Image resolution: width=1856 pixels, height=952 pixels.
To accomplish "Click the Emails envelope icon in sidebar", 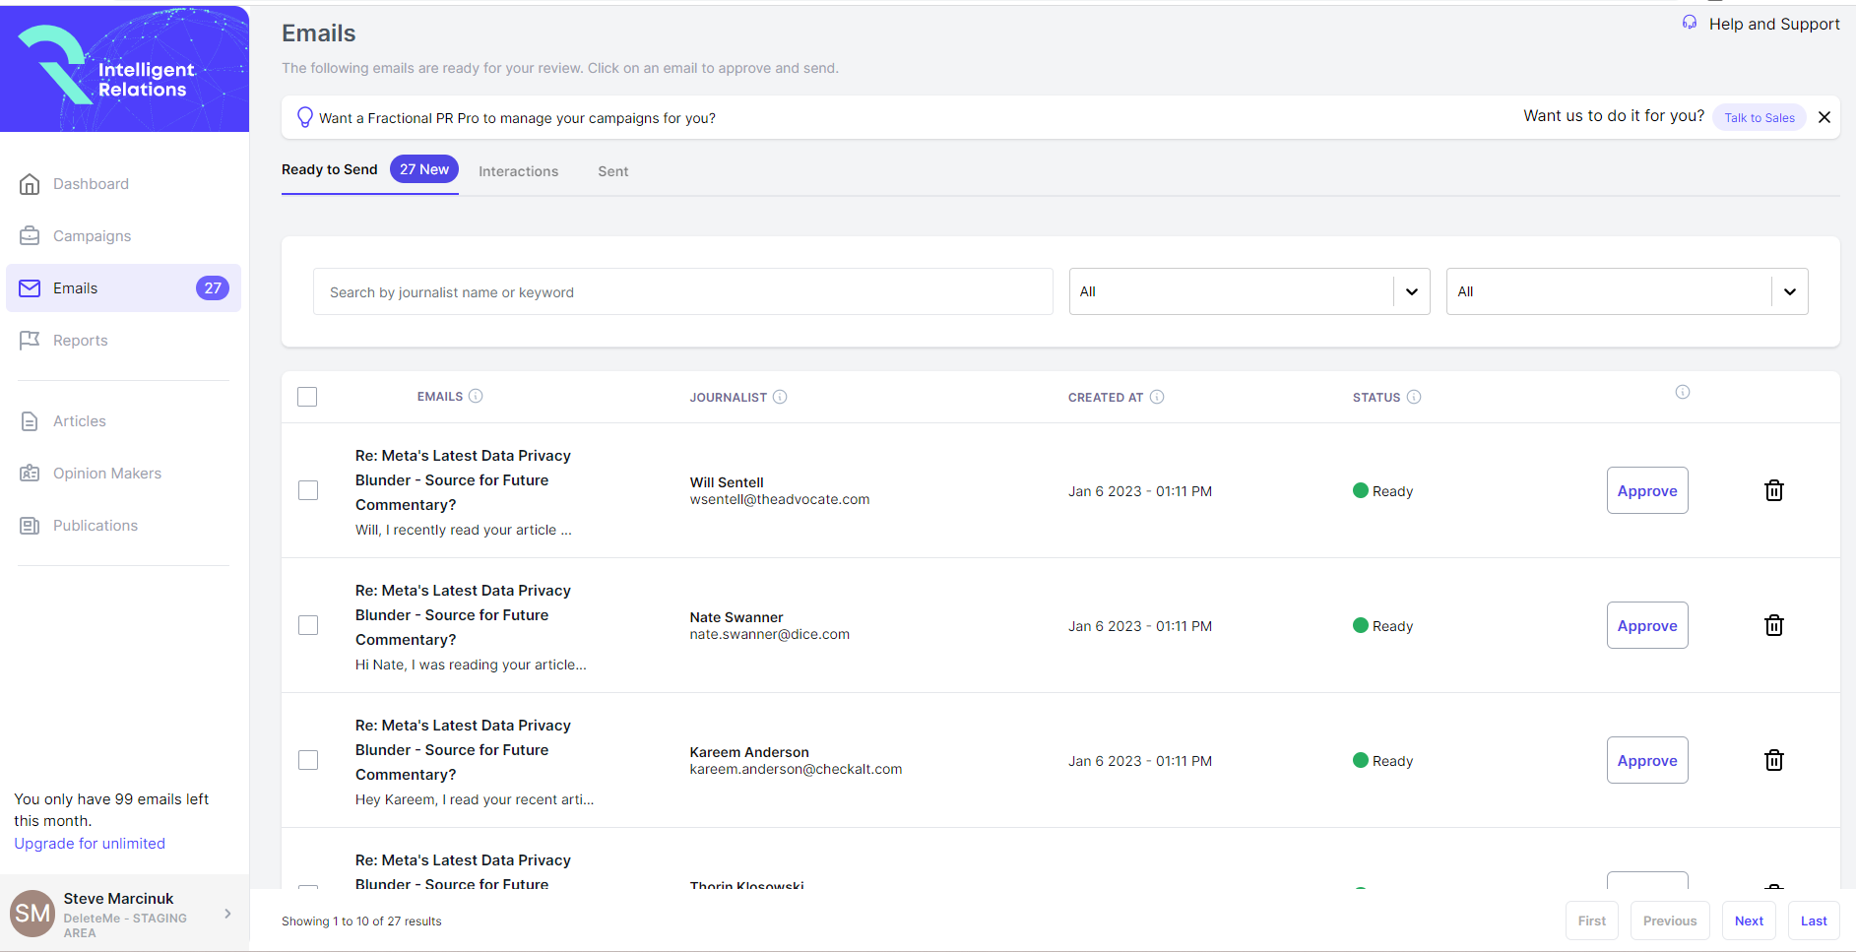I will pyautogui.click(x=30, y=288).
